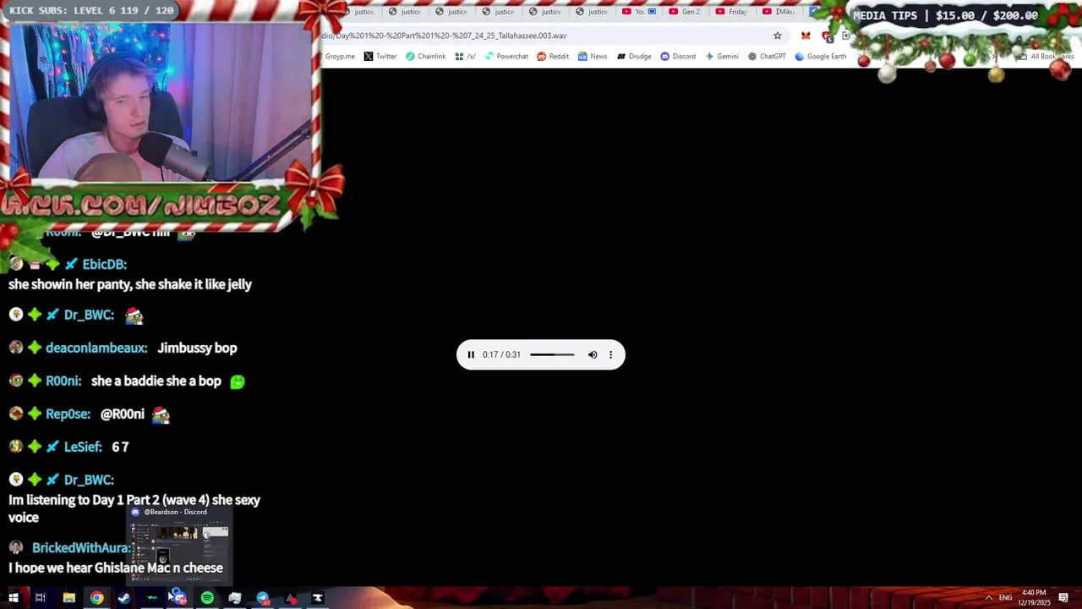Screen dimensions: 1082x609
Task: Open Spotify from the taskbar
Action: tap(207, 598)
